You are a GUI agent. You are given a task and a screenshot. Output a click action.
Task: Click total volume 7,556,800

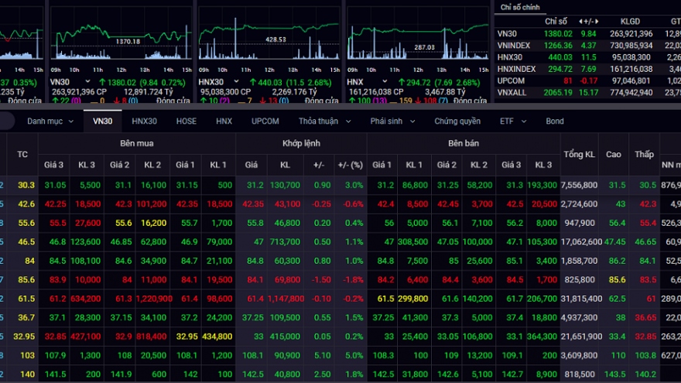point(579,185)
